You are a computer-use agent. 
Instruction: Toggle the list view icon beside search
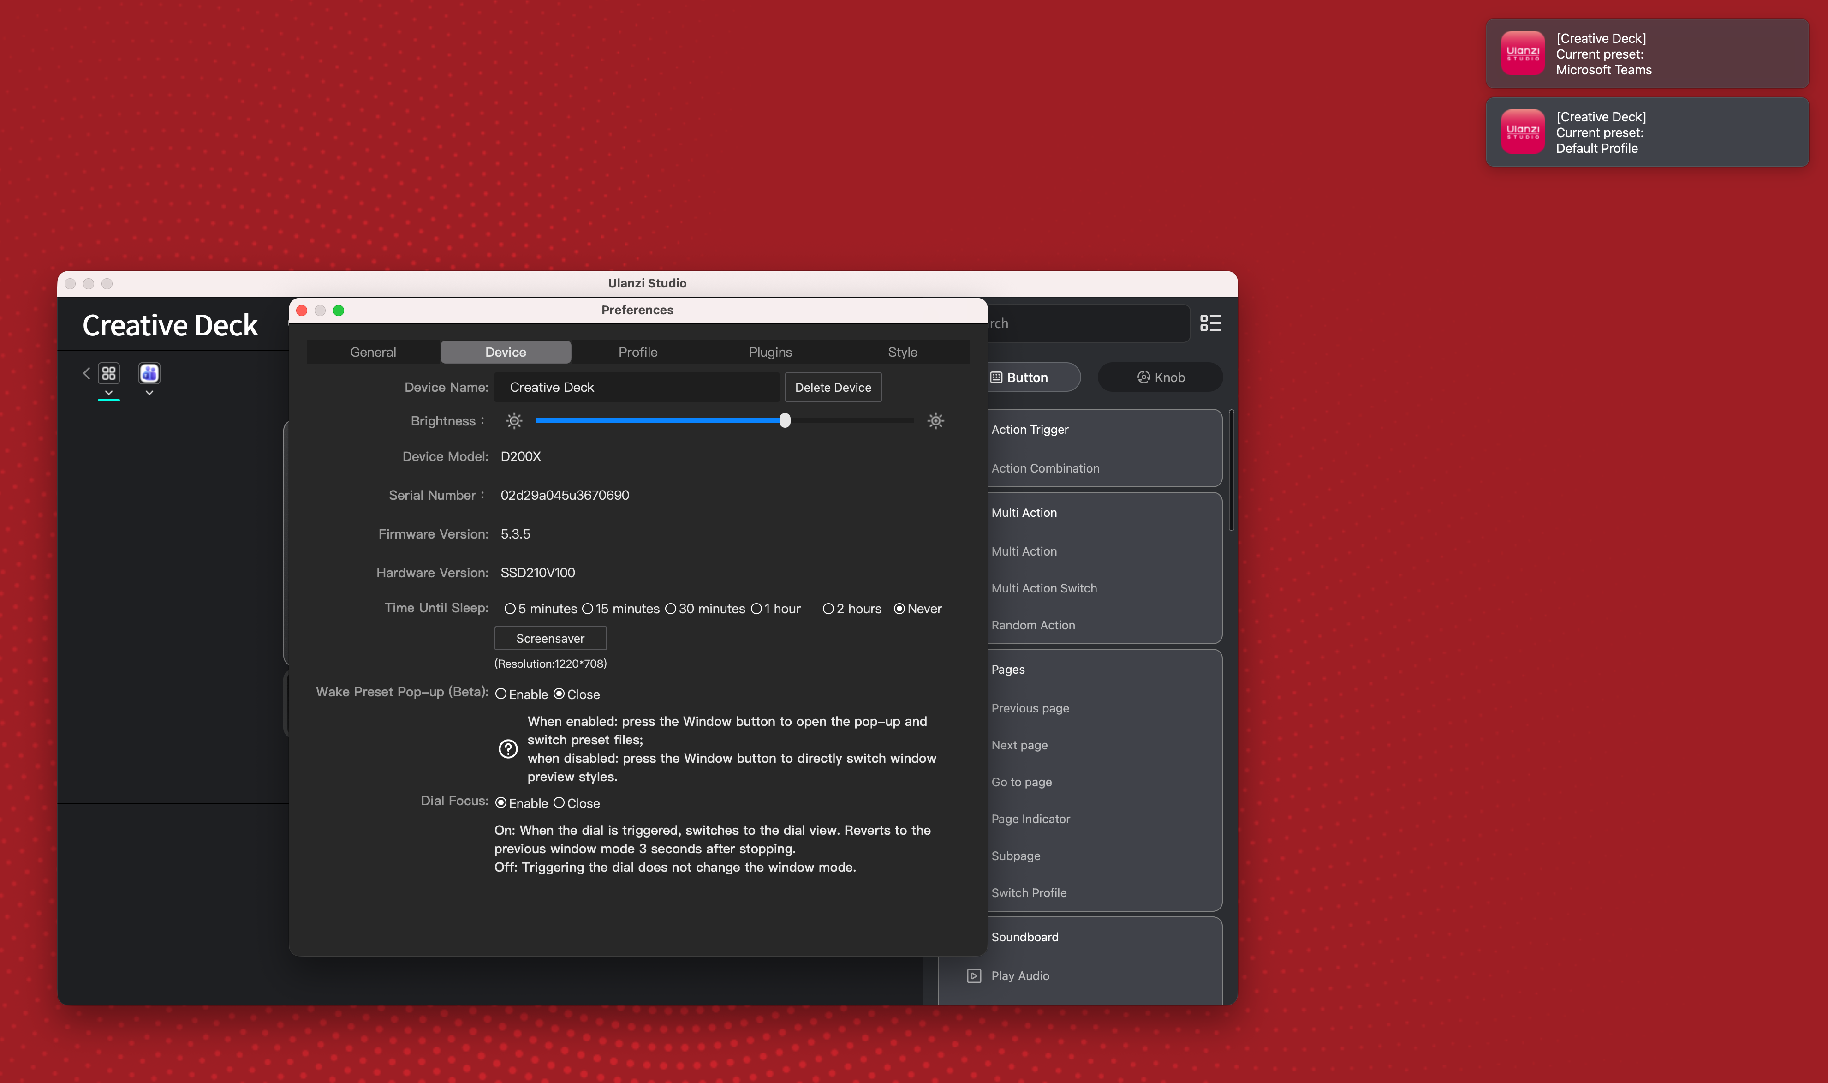coord(1210,323)
